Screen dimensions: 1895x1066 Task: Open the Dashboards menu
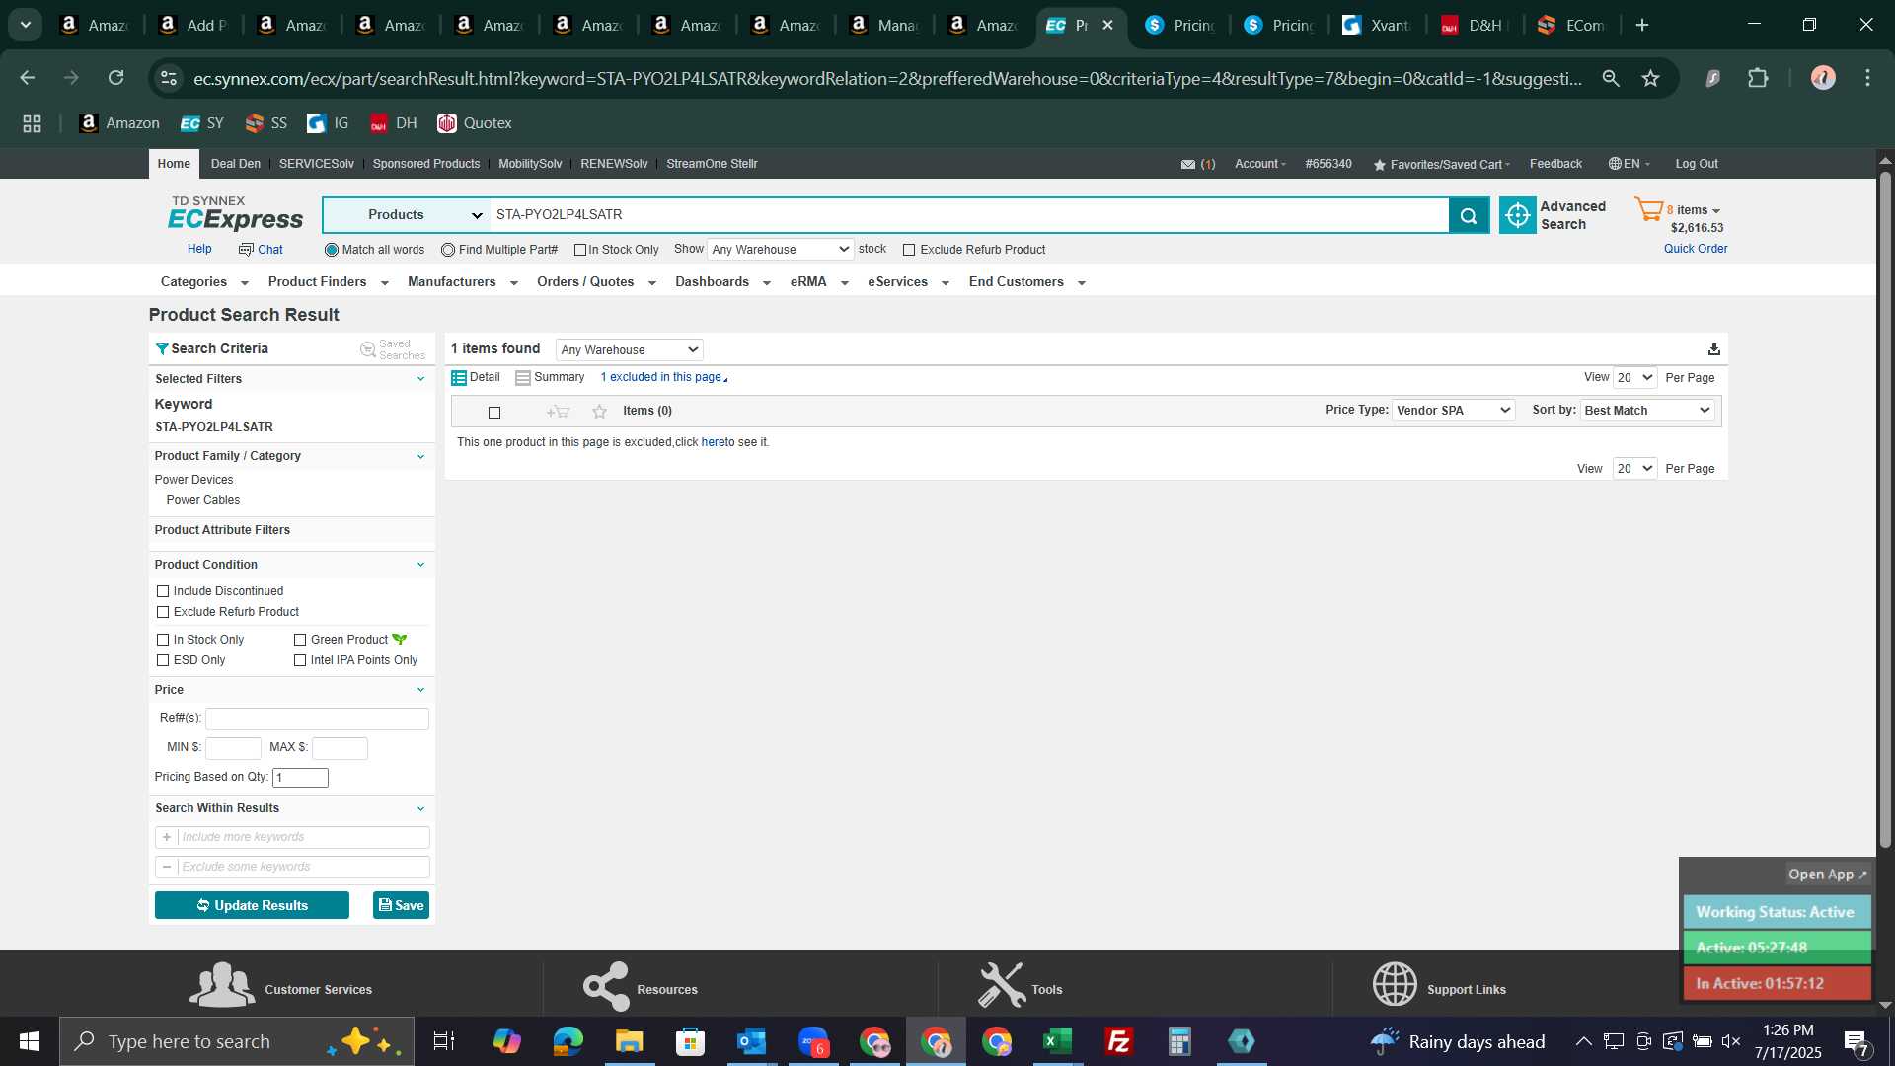pos(722,282)
